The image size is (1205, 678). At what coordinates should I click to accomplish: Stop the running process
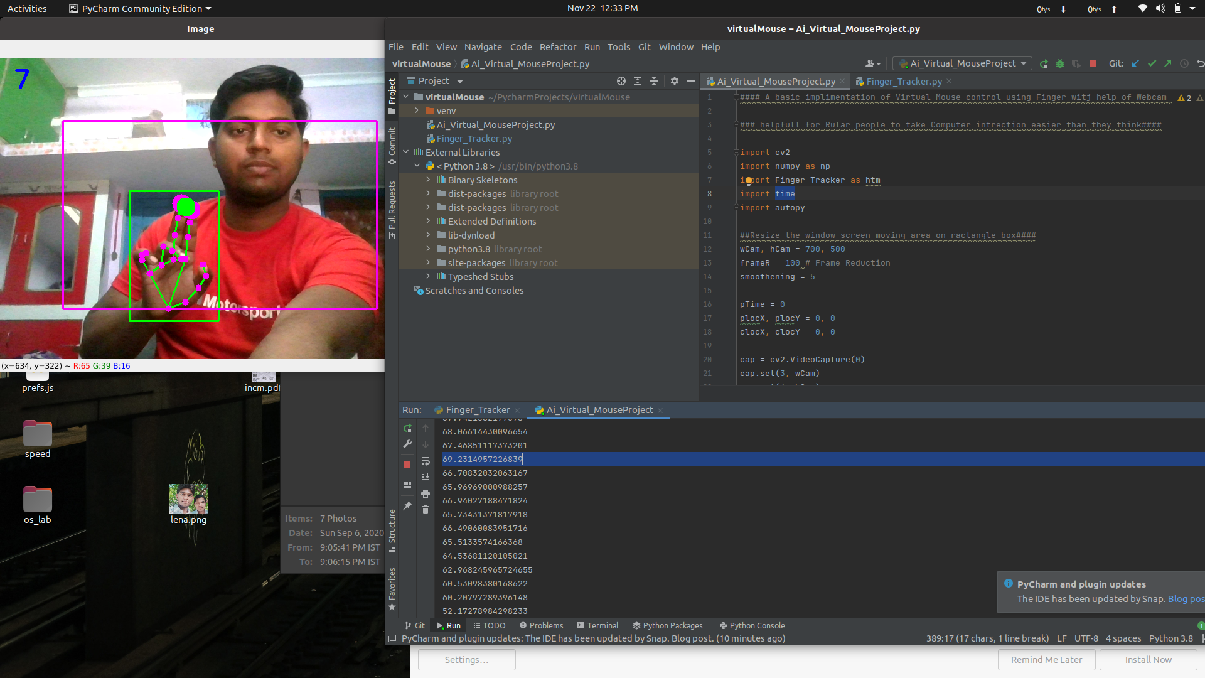[407, 464]
